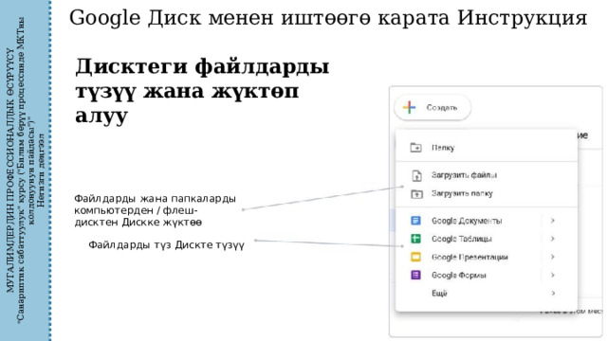The height and width of the screenshot is (341, 607).
Task: Click the Загрузить папку folder-upload icon
Action: [x=416, y=193]
